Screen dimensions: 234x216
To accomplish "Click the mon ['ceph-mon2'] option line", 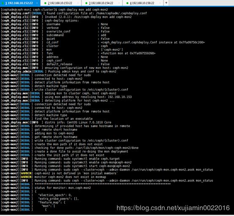I will [62, 50].
